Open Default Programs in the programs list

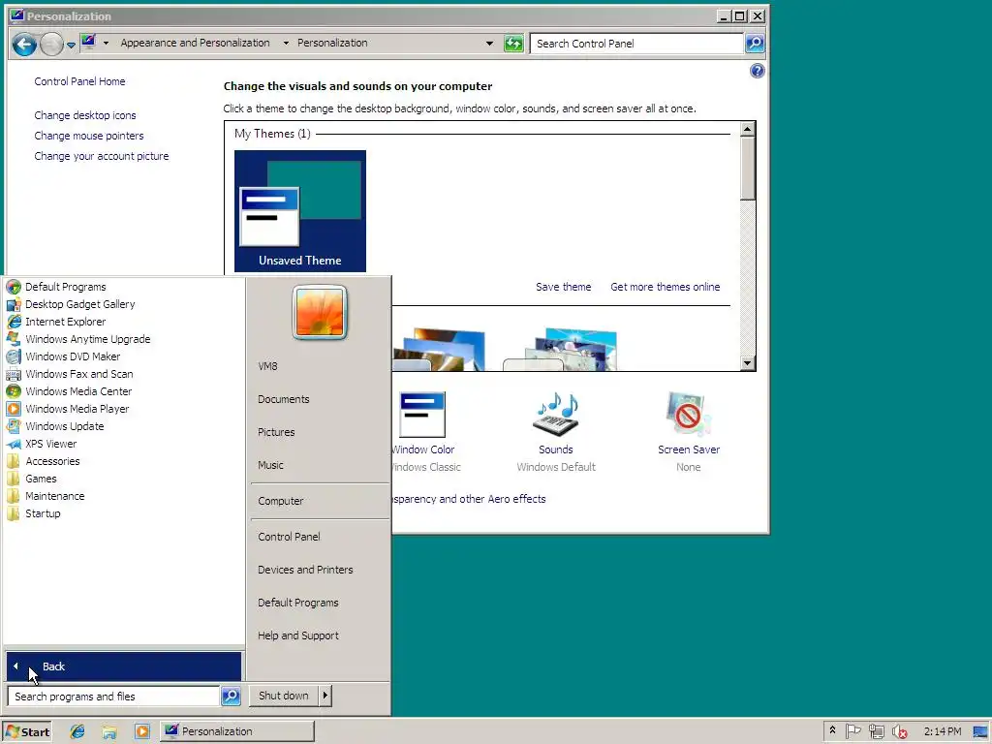[65, 287]
